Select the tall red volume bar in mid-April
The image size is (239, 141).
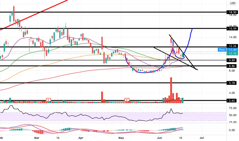[102, 97]
